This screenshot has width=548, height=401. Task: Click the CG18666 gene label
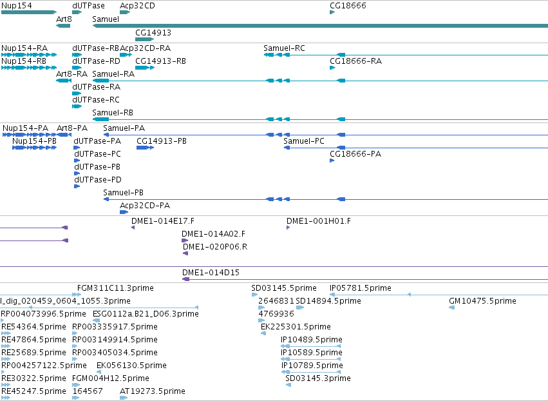[x=348, y=6]
